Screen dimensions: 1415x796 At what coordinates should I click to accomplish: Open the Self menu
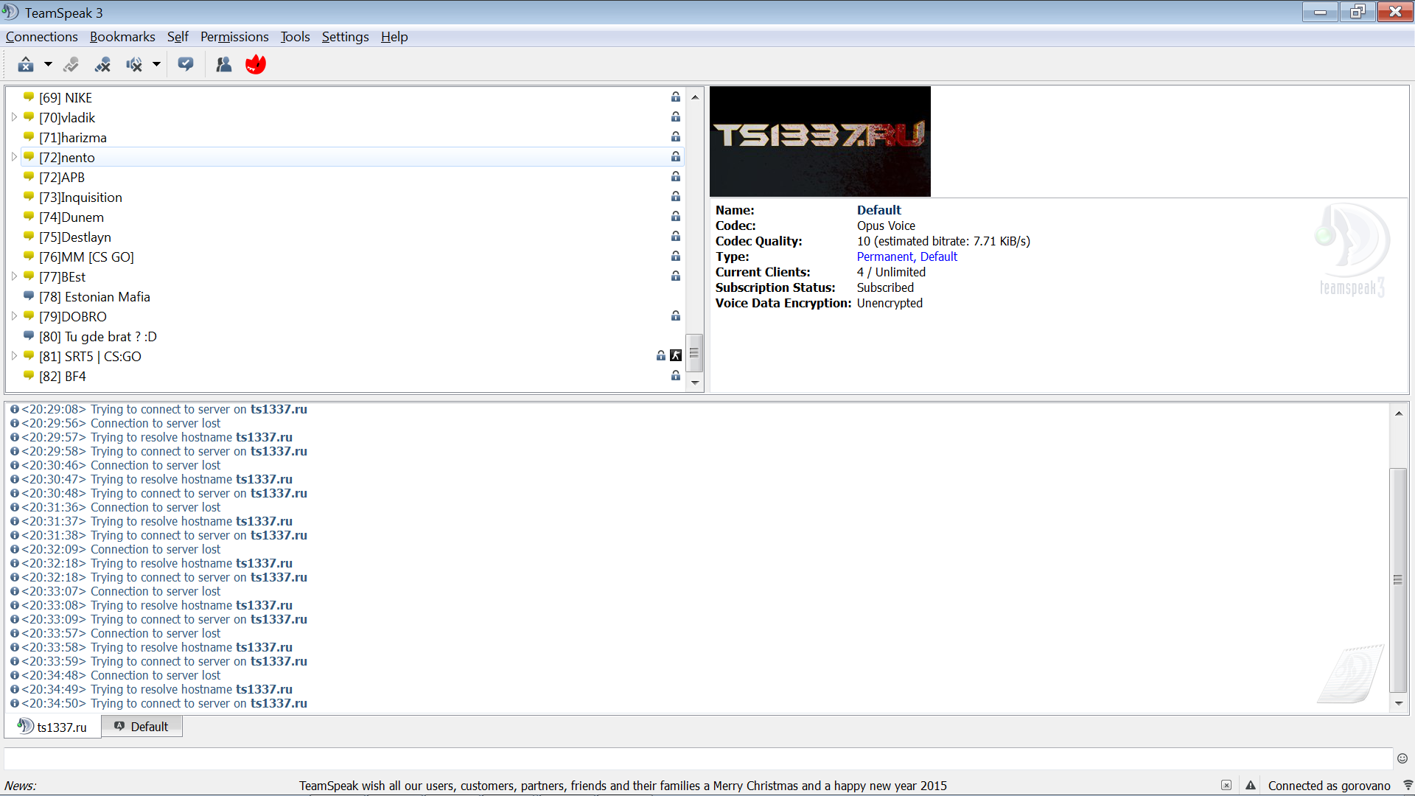pyautogui.click(x=178, y=37)
